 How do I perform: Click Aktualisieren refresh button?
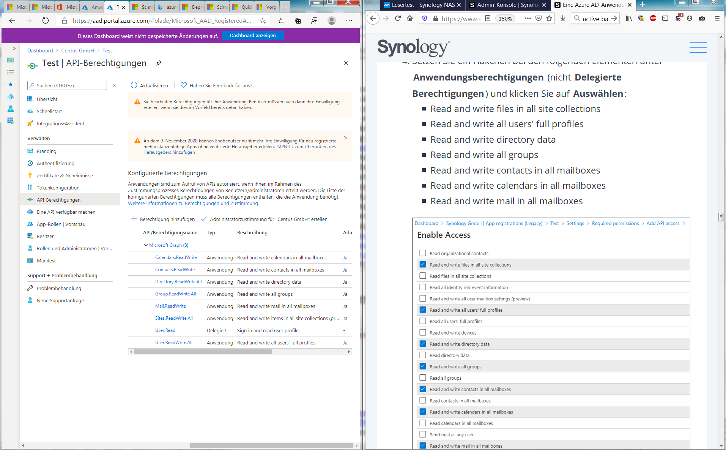click(149, 85)
